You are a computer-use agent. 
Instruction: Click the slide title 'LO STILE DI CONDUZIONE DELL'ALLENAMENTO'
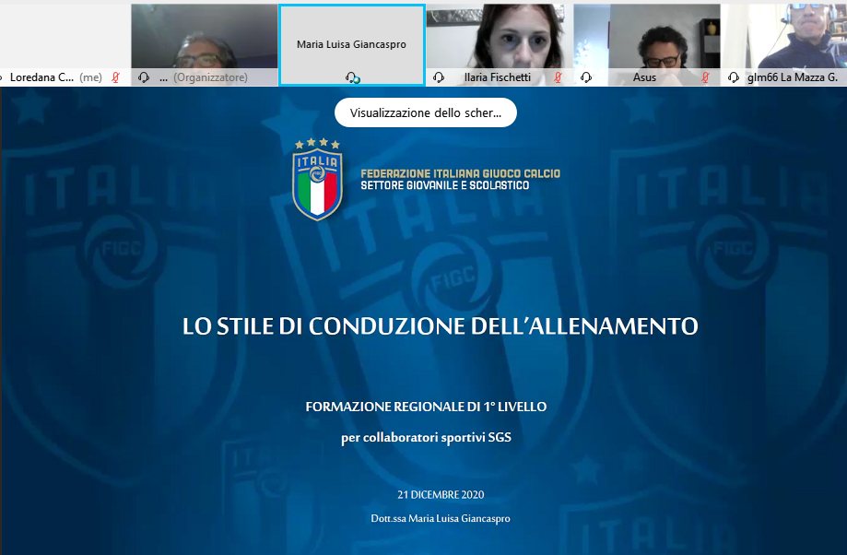tap(441, 325)
